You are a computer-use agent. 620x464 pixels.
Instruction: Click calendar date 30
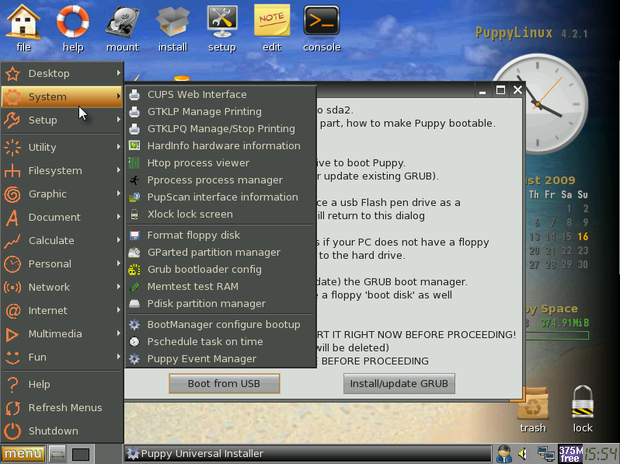[583, 264]
